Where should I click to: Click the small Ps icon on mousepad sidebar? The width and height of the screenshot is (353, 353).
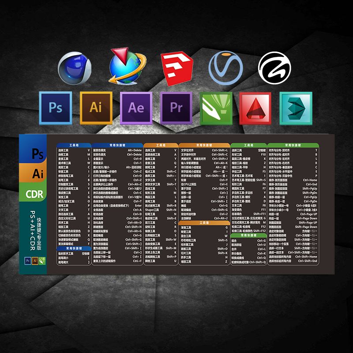tap(27, 261)
